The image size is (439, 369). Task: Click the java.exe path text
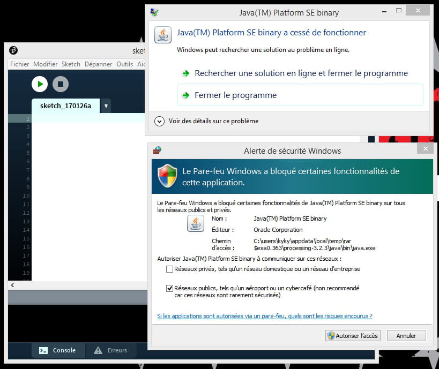315,245
